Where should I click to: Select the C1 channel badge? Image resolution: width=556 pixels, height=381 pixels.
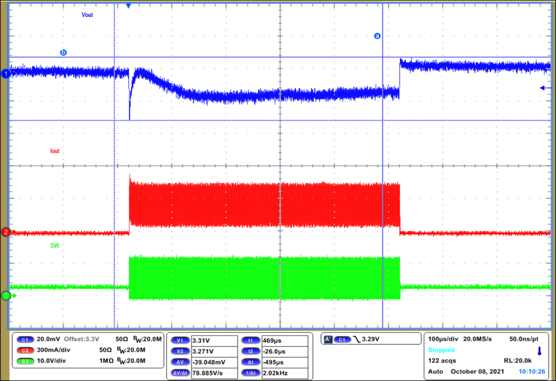pos(27,340)
